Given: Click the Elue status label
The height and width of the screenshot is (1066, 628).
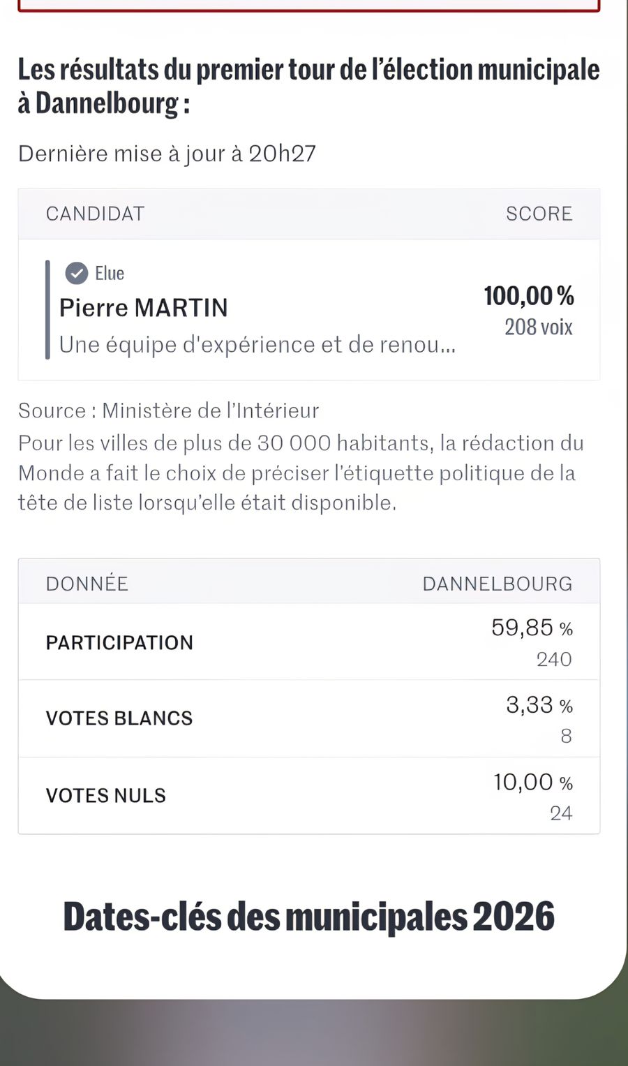Looking at the screenshot, I should 110,273.
